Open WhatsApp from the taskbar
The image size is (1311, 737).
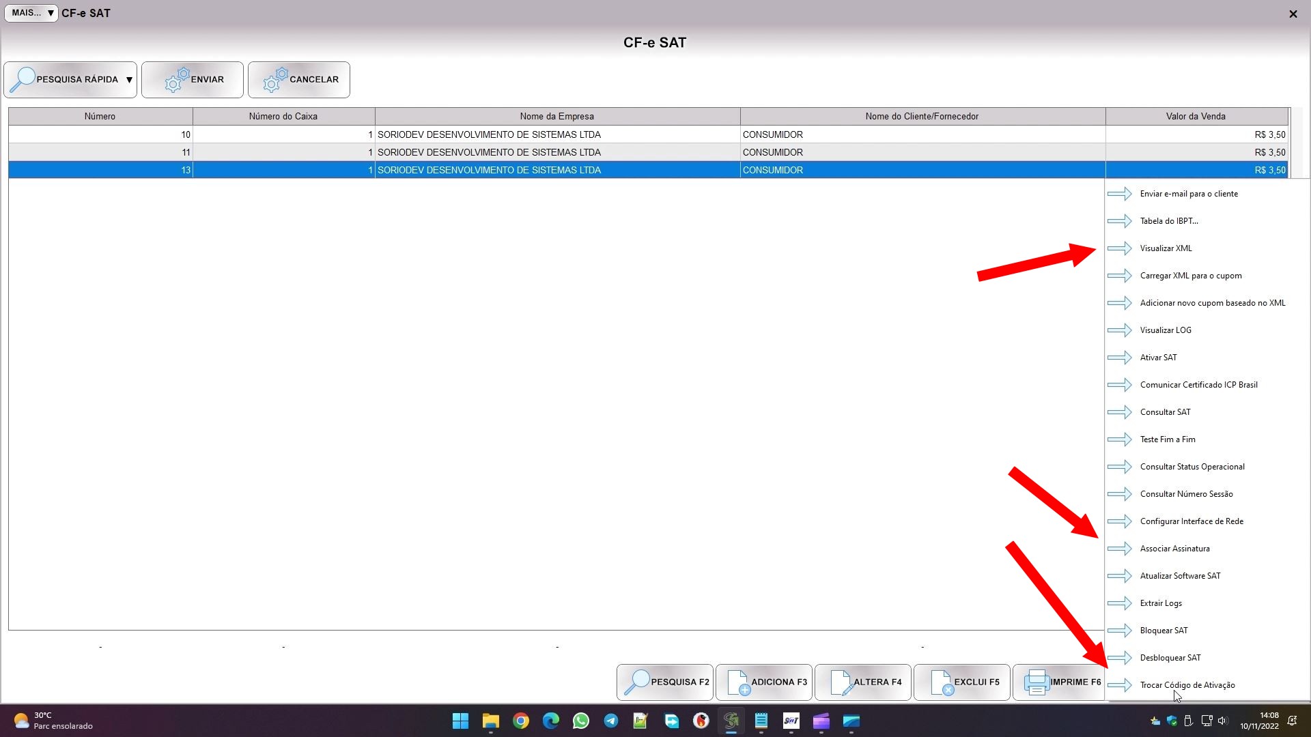click(x=581, y=721)
